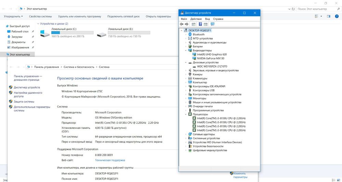Image resolution: width=342 pixels, height=182 pixels.
Task: Open the Дополнительные параметры системы link
Action: 32,109
